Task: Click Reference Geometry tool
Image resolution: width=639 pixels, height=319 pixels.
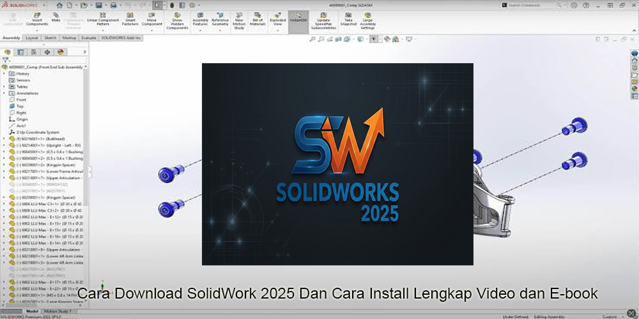Action: (220, 19)
